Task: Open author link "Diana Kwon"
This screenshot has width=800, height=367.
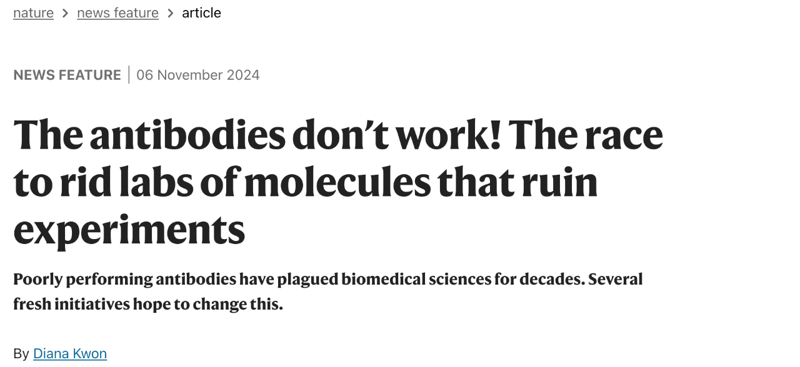Action: pyautogui.click(x=70, y=354)
